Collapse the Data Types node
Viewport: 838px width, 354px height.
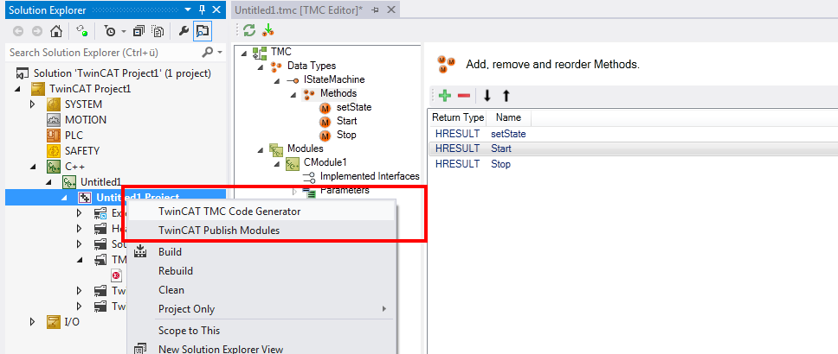tap(261, 66)
